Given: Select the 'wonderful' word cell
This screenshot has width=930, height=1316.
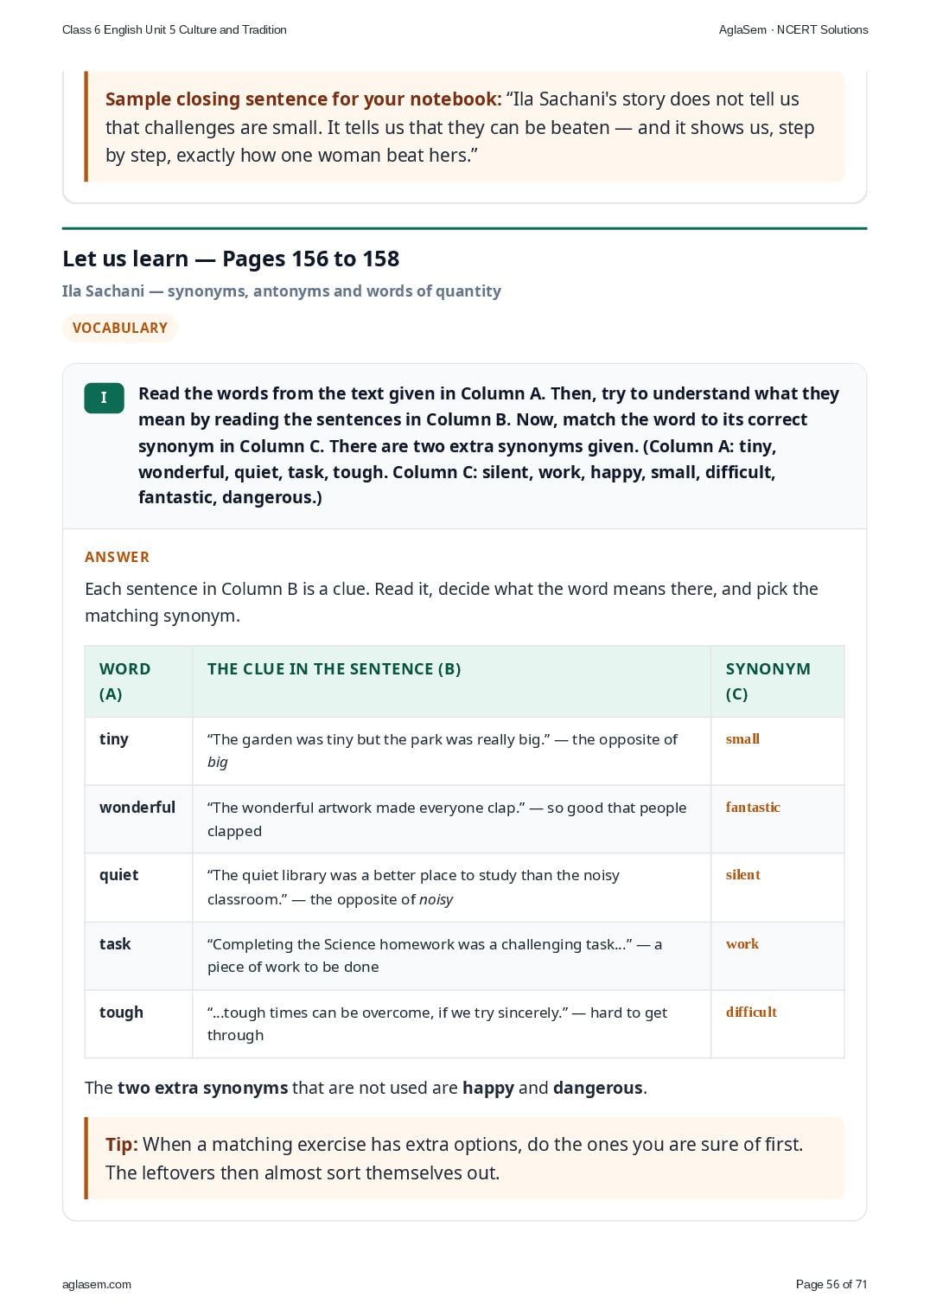Looking at the screenshot, I should [138, 819].
